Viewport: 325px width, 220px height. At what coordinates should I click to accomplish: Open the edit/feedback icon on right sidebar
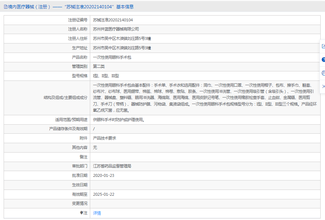323,46
